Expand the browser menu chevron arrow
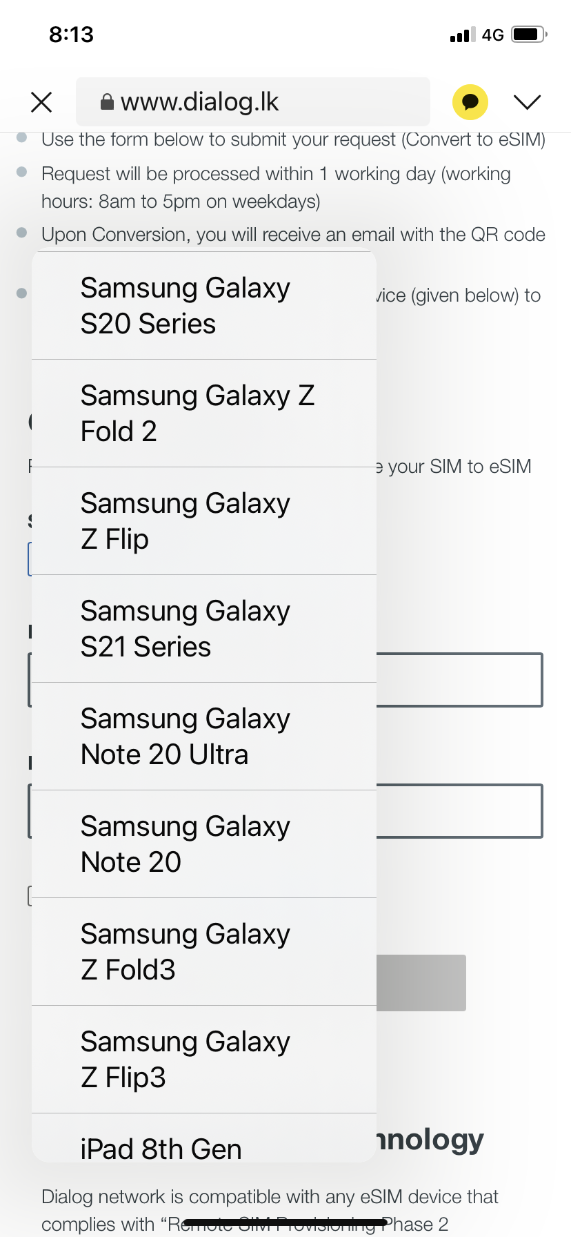Screen dimensions: 571x1237 pos(528,102)
